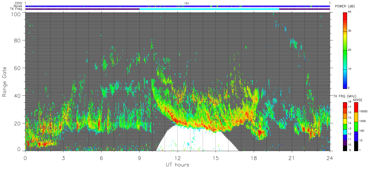371x171 pixels.
Task: Select UT hour tick label 18 on time axis
Action: [x=254, y=158]
